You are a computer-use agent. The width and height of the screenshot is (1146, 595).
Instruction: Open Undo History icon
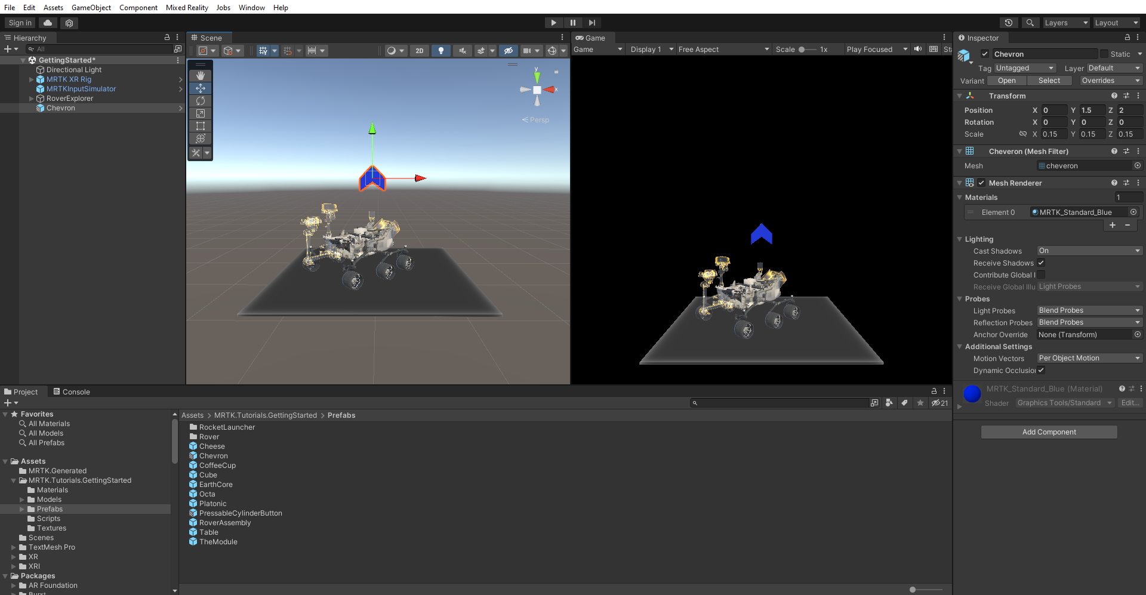(1009, 23)
